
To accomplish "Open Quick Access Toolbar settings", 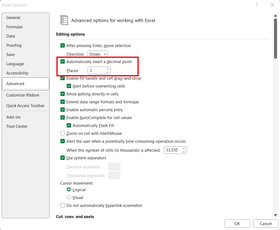I will click(25, 106).
